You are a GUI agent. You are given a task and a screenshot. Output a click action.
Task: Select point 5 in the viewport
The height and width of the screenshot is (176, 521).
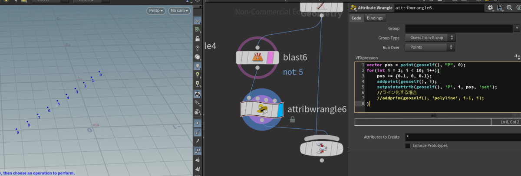coord(57,101)
